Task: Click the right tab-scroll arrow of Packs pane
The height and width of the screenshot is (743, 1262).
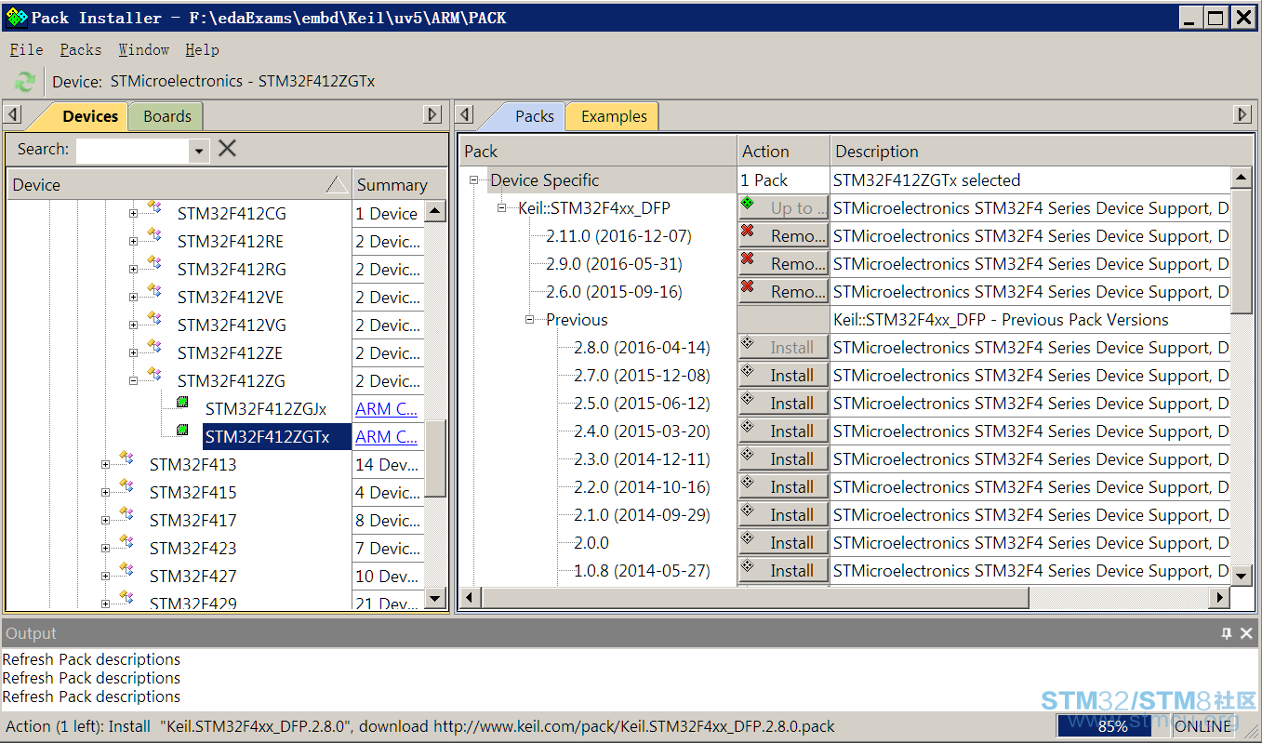Action: pos(1242,115)
